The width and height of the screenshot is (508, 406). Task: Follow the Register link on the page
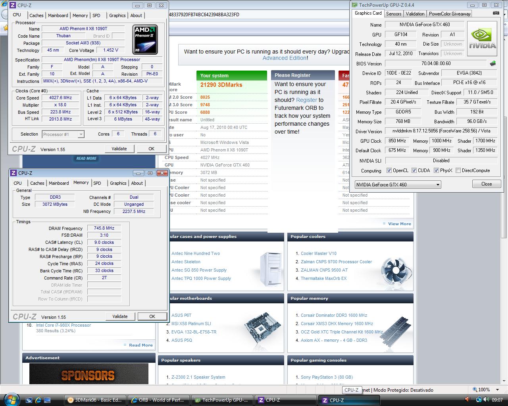(306, 100)
